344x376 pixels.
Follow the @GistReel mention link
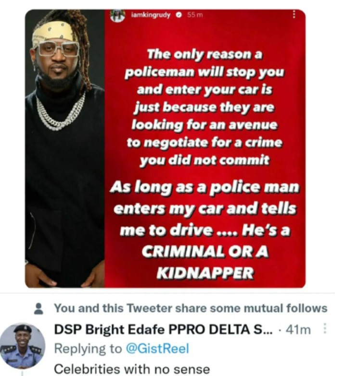[x=157, y=349]
